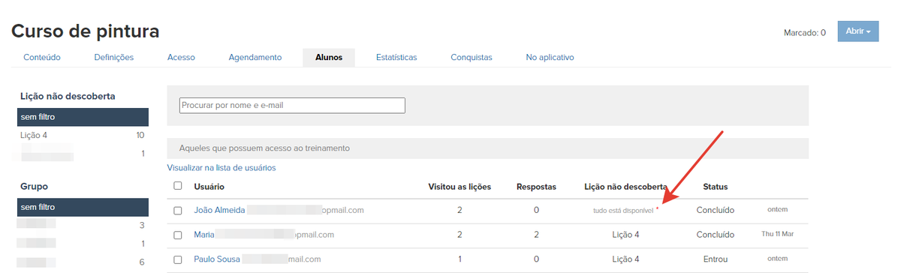Select 'sem filtro' under Lição não descoberta
Screen dimensions: 901x273
click(83, 117)
